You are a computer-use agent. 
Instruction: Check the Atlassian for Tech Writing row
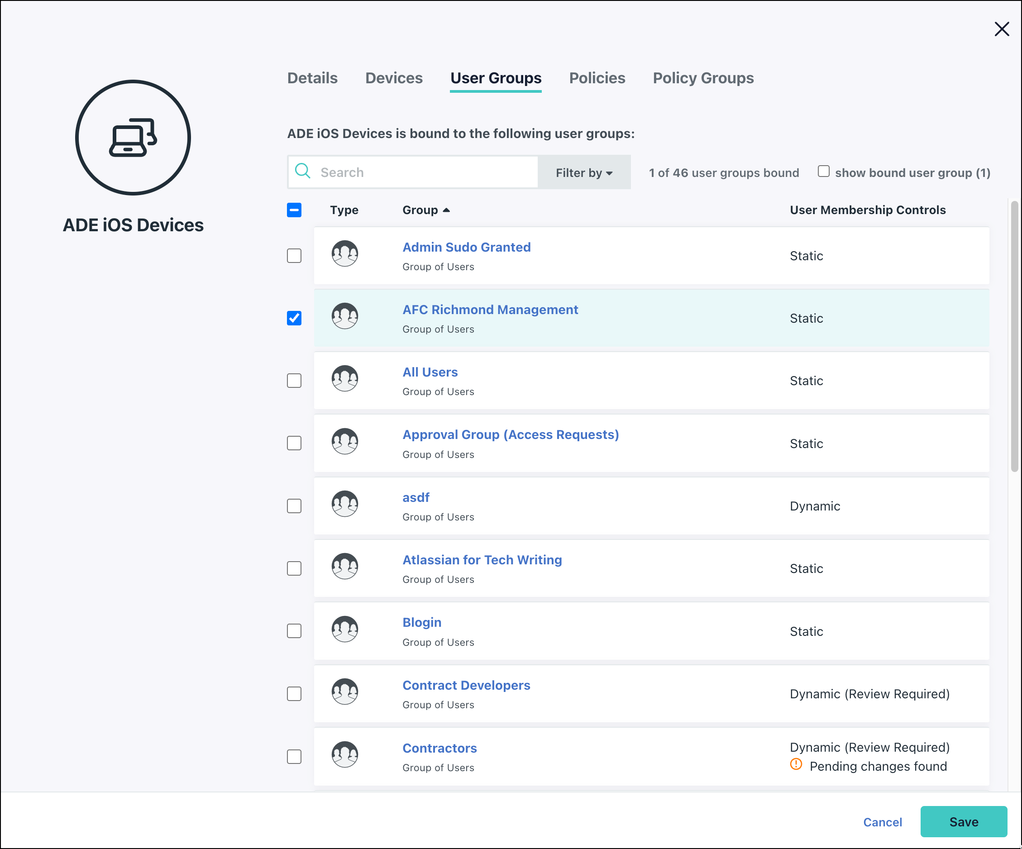coord(294,568)
